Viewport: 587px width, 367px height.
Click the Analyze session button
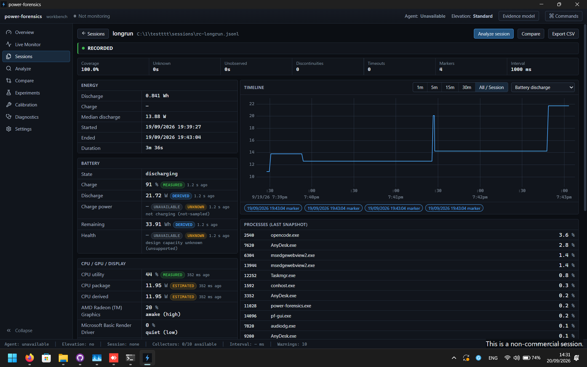494,34
